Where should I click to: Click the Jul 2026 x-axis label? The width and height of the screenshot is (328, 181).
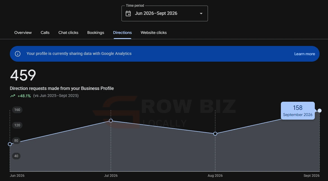pos(111,176)
